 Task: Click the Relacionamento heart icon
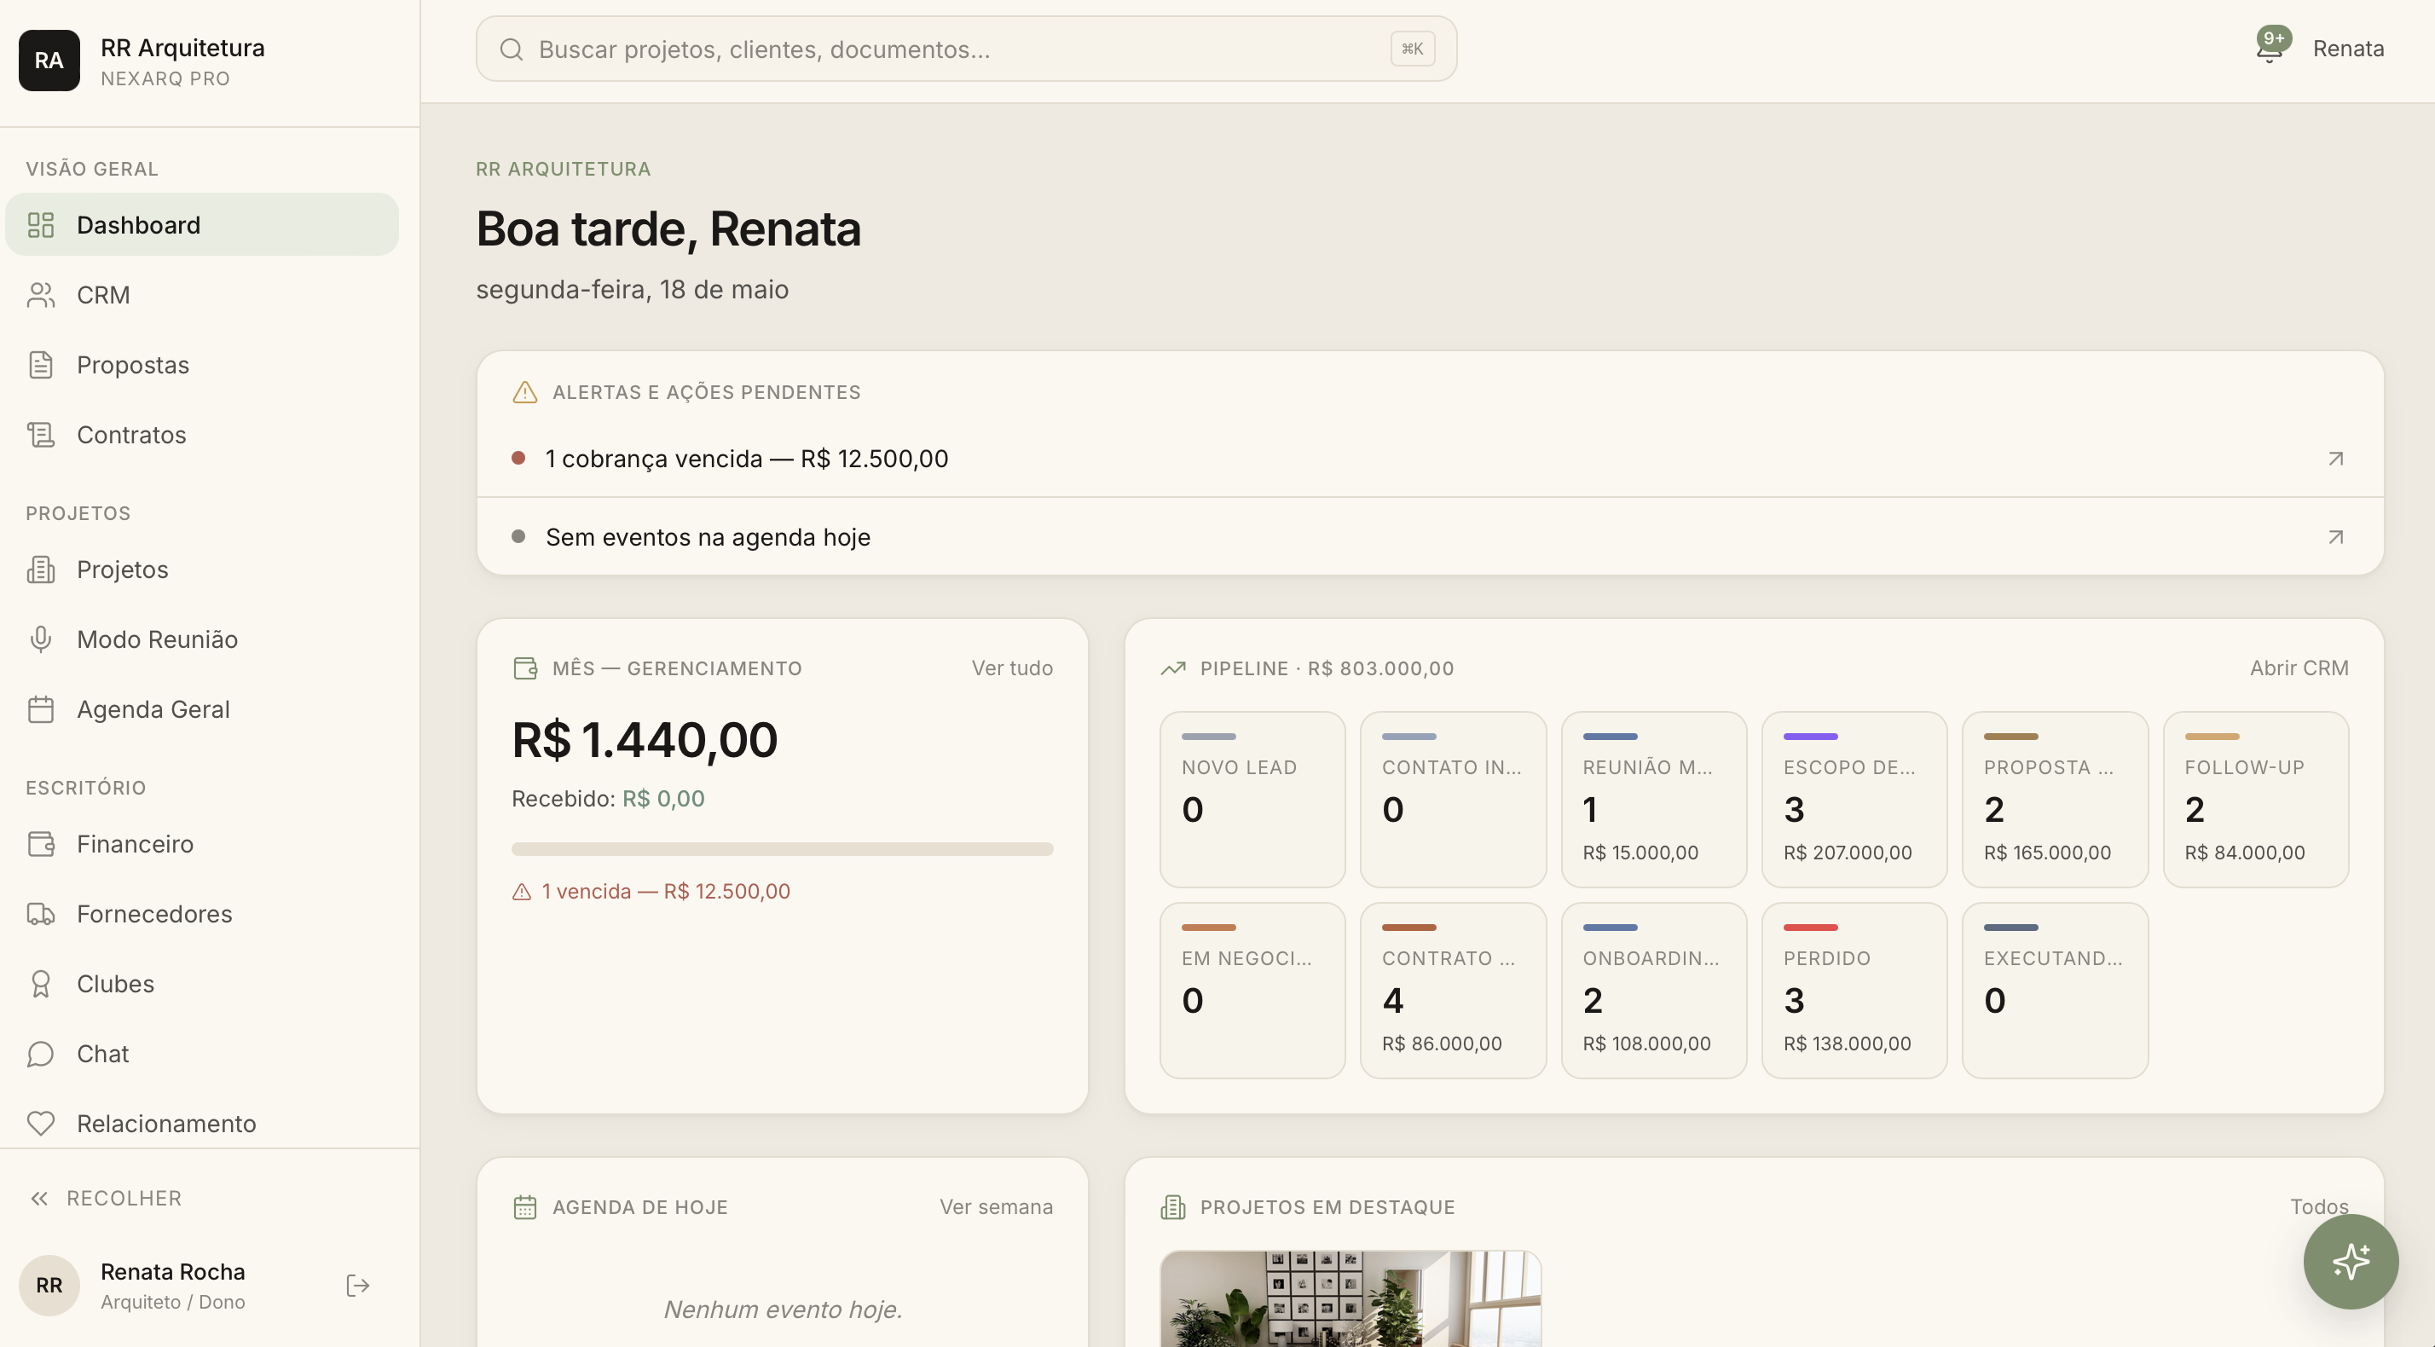point(41,1124)
